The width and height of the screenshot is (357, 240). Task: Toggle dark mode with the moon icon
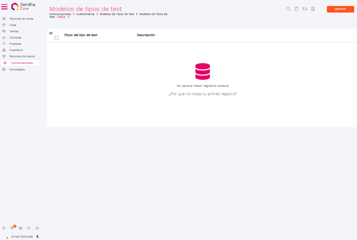(38, 236)
